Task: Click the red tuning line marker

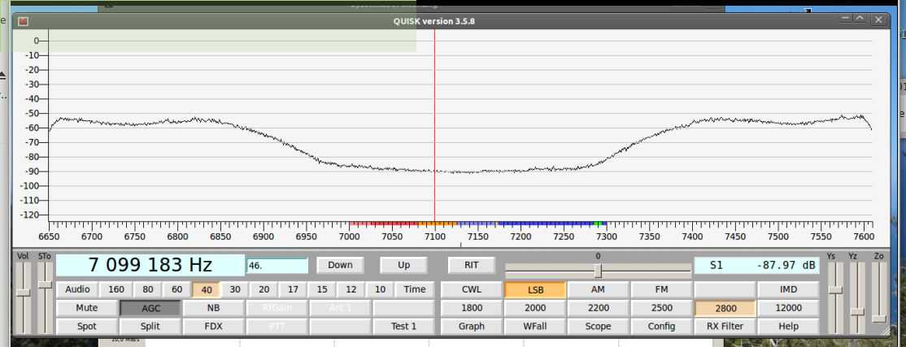Action: pyautogui.click(x=434, y=124)
